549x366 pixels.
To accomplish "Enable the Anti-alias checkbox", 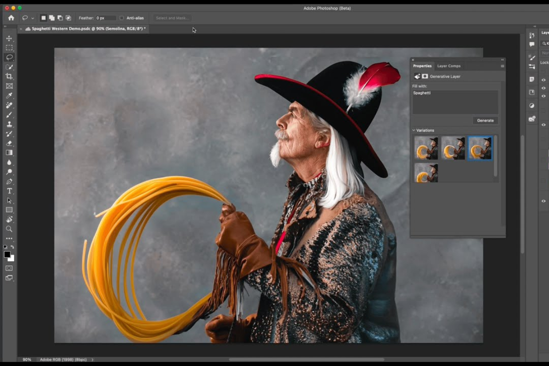I will click(x=122, y=18).
